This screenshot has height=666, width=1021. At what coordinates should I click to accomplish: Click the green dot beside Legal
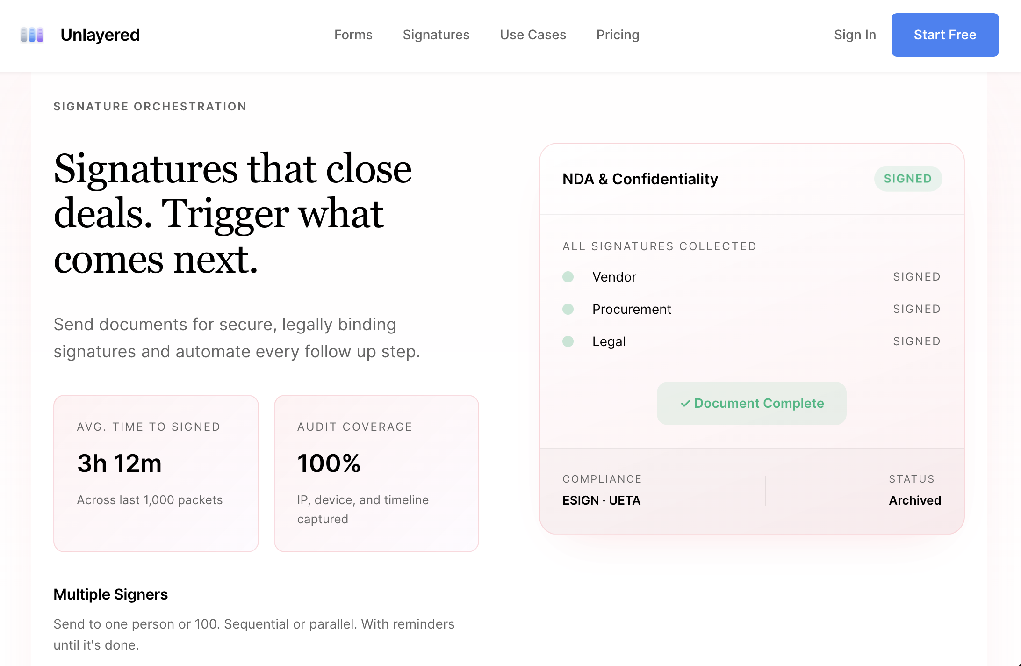568,341
